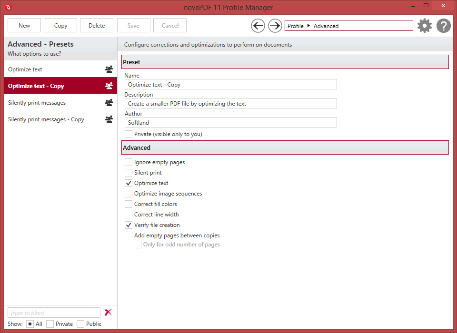Screen dimensions: 457x333
Task: Click the users icon beside Silently print messages
Action: pyautogui.click(x=109, y=103)
